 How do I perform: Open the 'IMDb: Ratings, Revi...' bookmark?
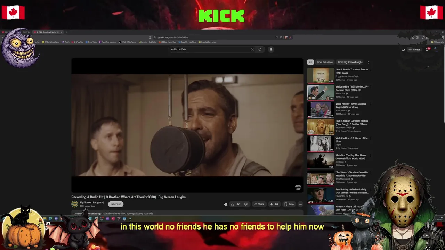click(51, 42)
